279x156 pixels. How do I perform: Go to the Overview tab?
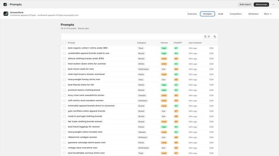tap(192, 14)
